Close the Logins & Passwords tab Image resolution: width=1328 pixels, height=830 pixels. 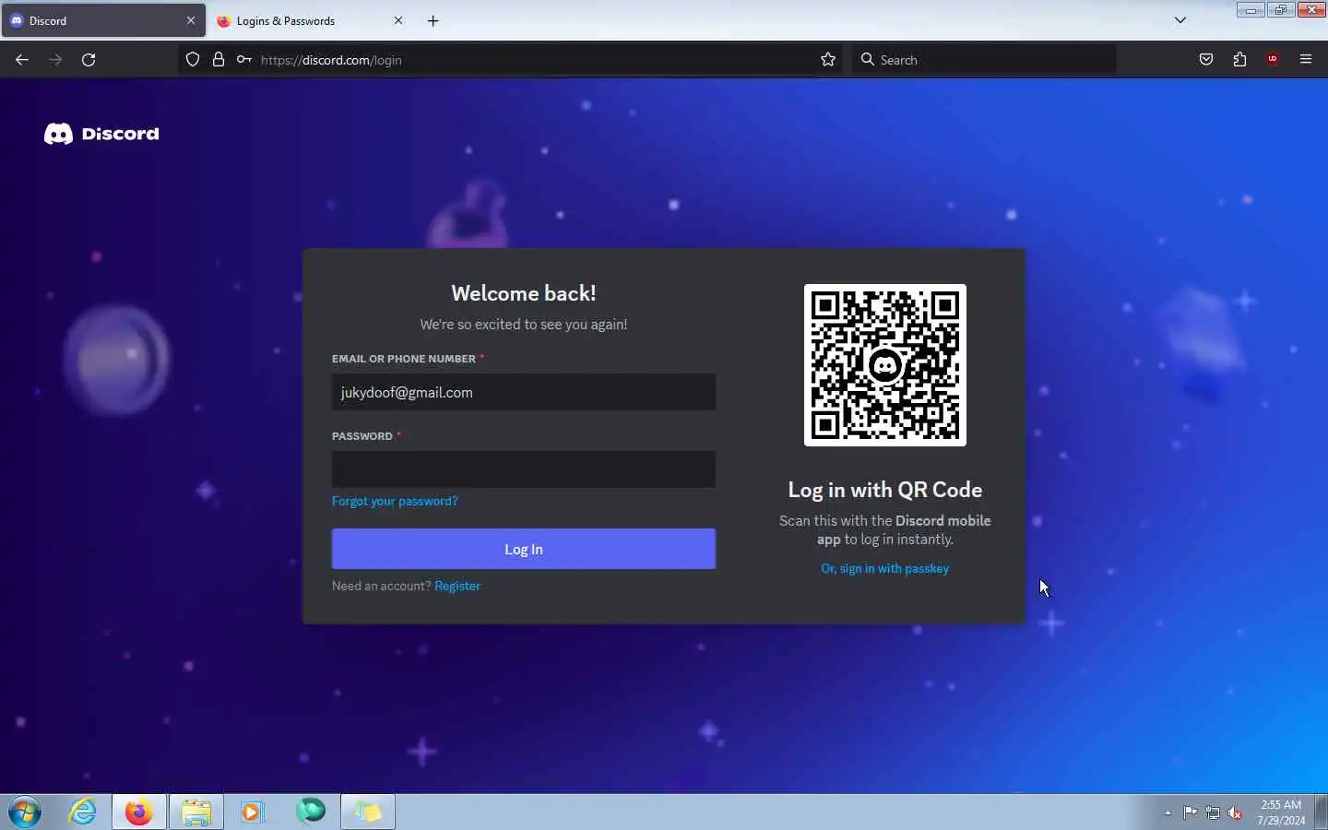coord(398,20)
